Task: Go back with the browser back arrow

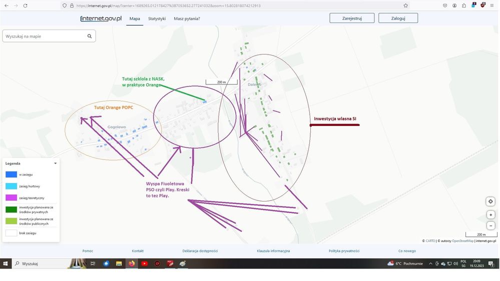Action: pos(7,5)
